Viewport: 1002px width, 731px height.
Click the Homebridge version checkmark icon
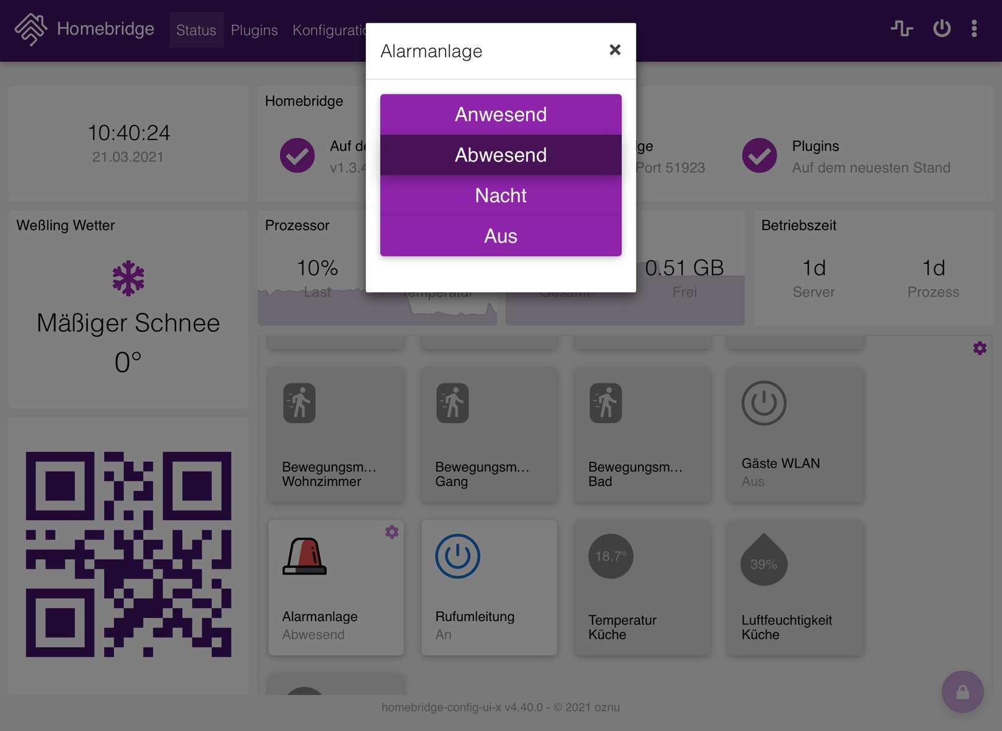(297, 155)
